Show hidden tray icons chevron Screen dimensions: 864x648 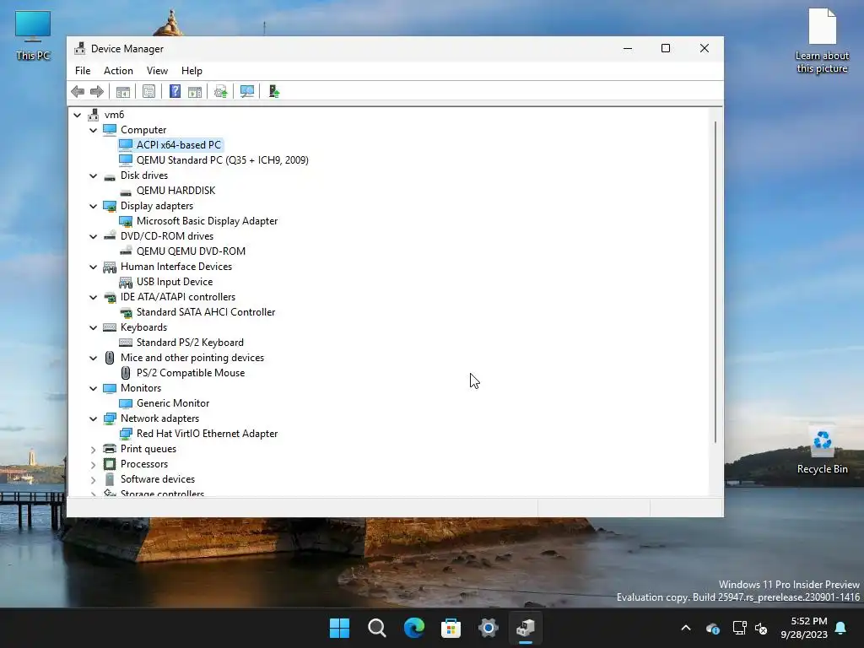click(x=686, y=628)
